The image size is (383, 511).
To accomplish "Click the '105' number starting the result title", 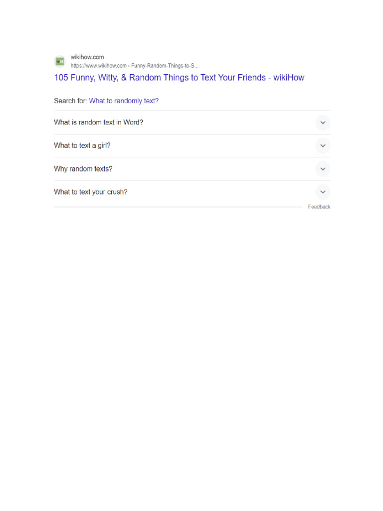I will pos(61,78).
